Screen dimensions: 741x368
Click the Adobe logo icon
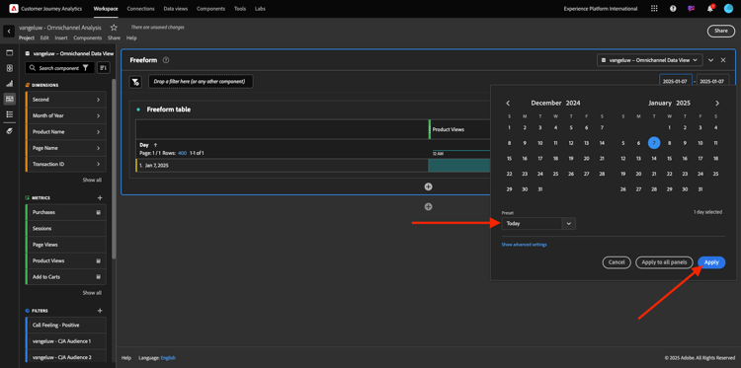coord(13,9)
